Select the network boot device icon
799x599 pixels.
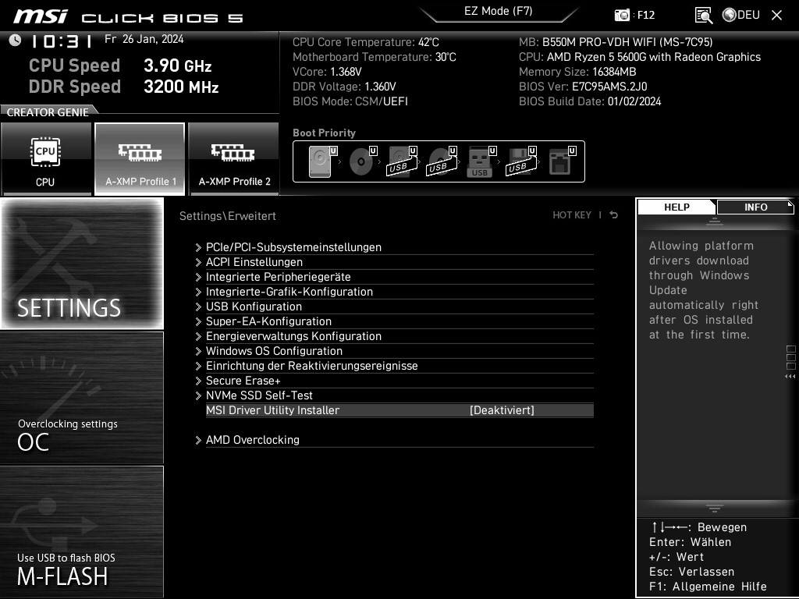[562, 161]
